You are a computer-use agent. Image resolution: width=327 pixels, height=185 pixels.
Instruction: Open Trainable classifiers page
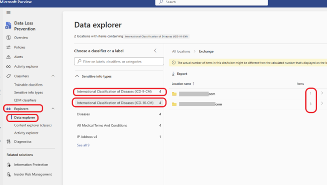coord(29,85)
